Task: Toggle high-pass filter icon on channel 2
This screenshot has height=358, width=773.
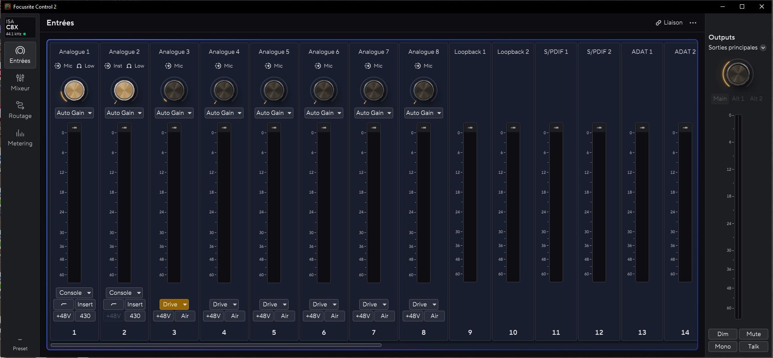Action: tap(114, 304)
